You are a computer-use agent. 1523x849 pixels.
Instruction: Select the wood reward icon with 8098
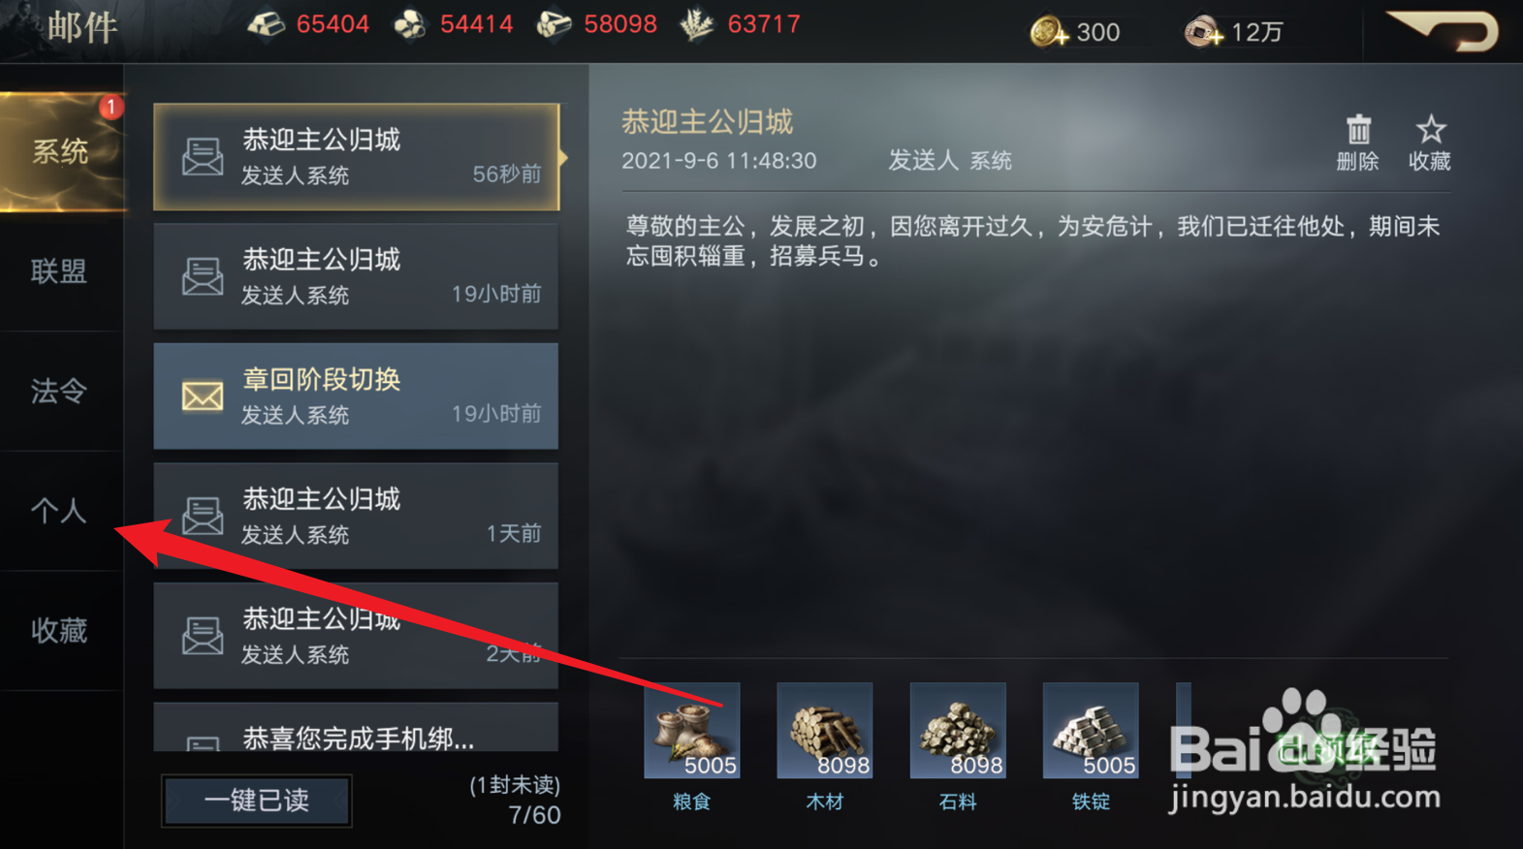coord(824,730)
